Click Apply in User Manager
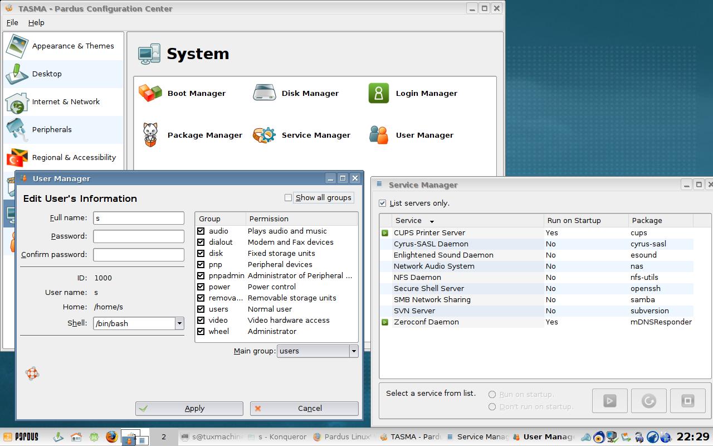 click(189, 409)
